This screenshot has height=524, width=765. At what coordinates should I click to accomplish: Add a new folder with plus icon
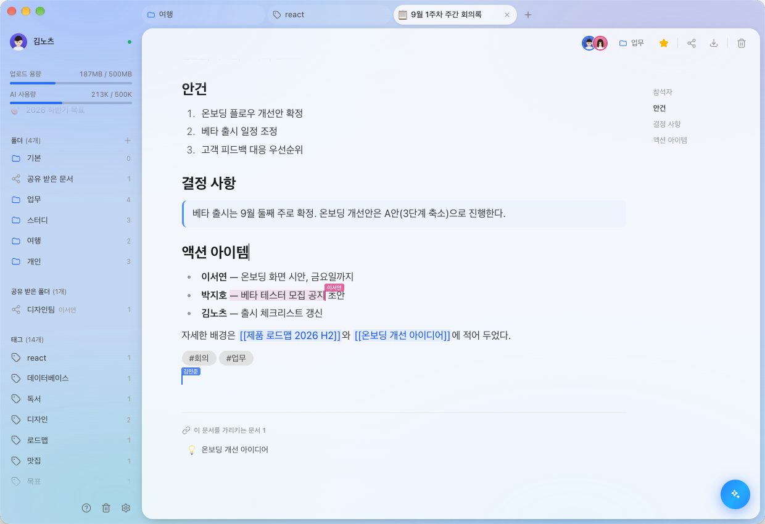click(128, 141)
